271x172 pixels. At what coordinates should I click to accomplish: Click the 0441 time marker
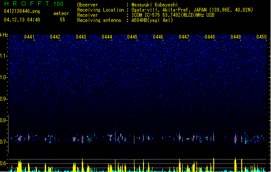(x=29, y=37)
